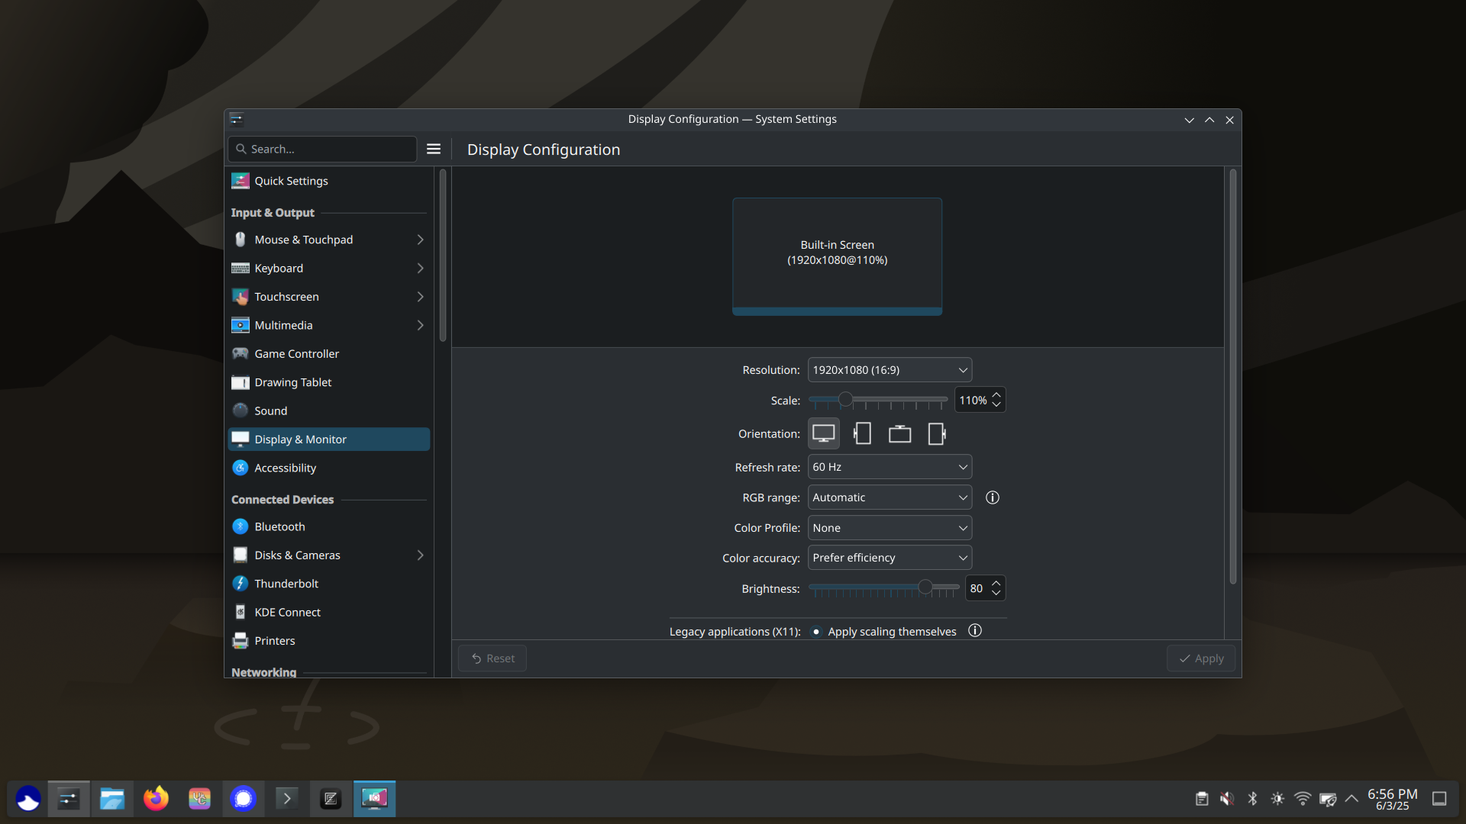Adjust the Scale slider
The width and height of the screenshot is (1466, 824).
[878, 400]
